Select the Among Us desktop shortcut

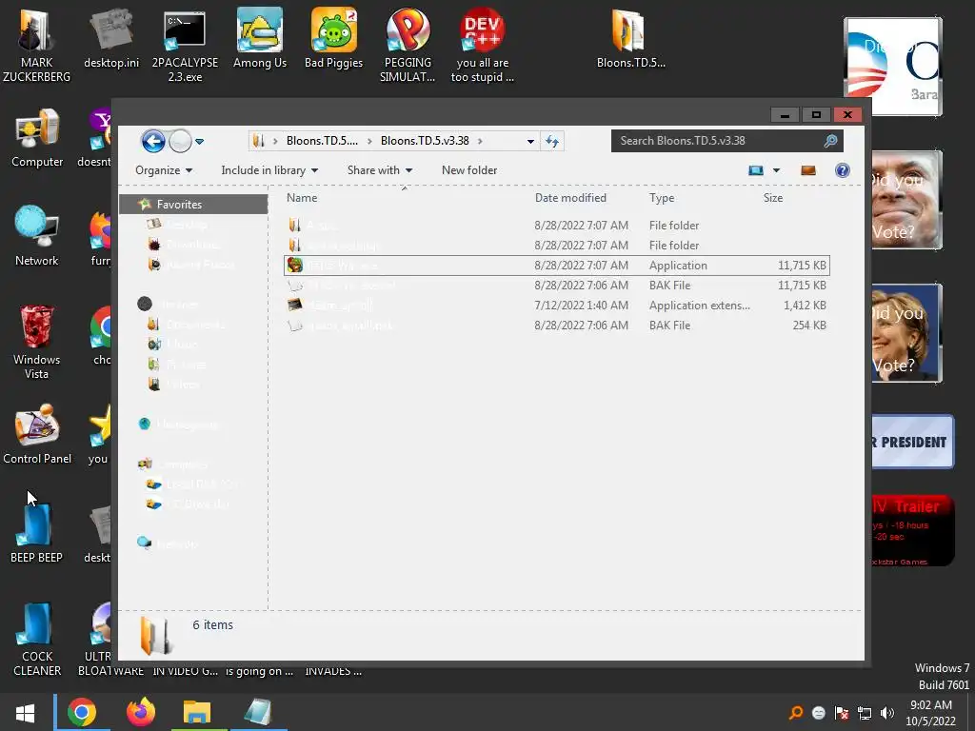pyautogui.click(x=260, y=38)
